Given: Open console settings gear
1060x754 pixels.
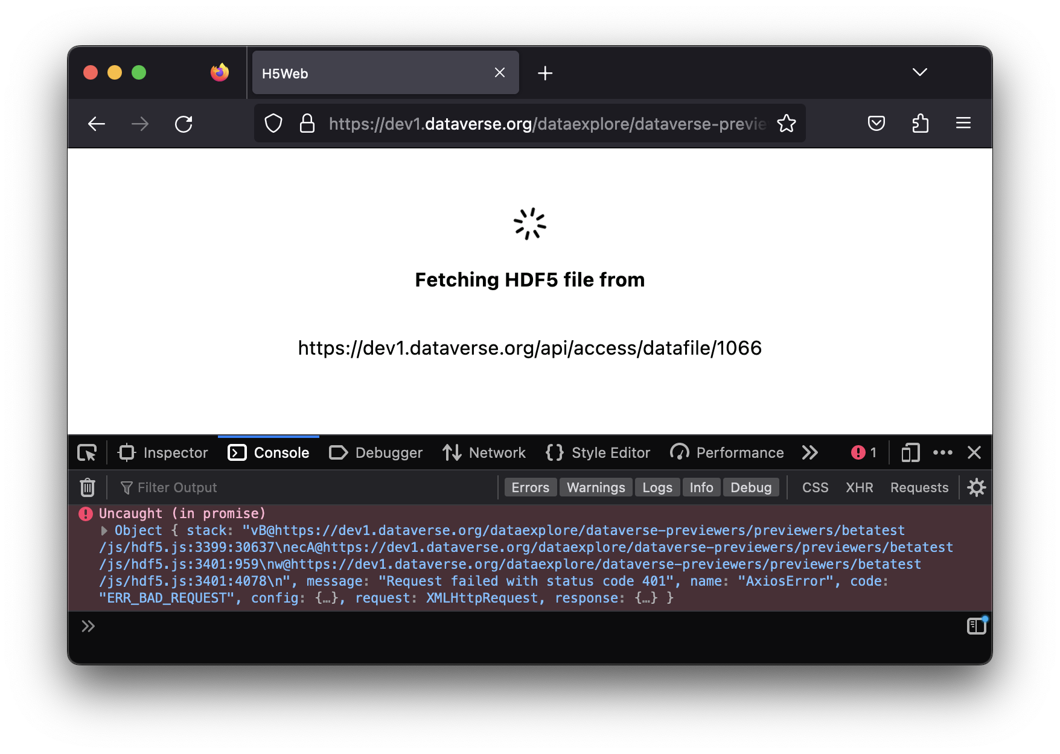Looking at the screenshot, I should pos(976,487).
